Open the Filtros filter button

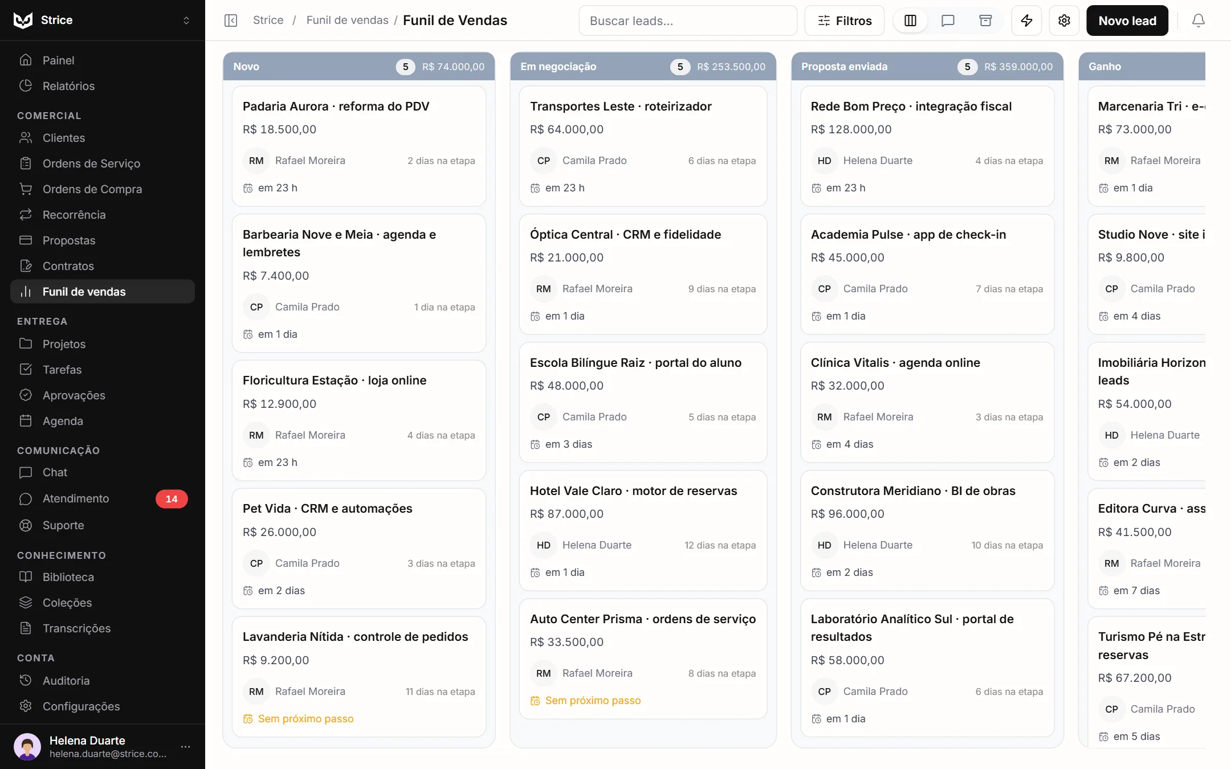coord(844,21)
